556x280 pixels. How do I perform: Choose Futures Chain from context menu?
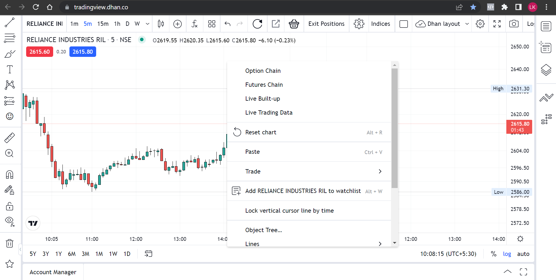click(309, 85)
